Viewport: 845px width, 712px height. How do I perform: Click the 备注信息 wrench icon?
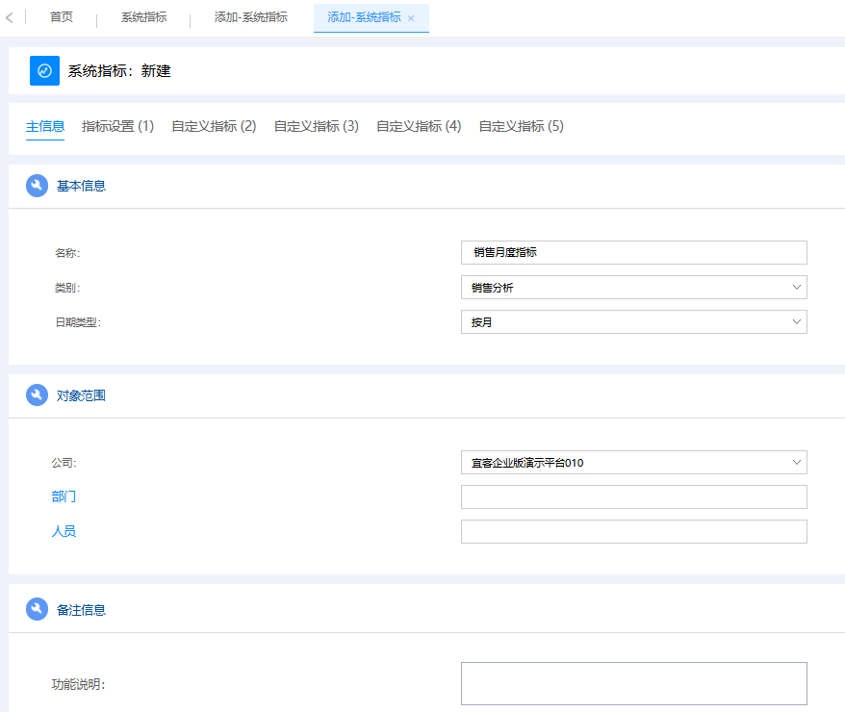coord(38,609)
